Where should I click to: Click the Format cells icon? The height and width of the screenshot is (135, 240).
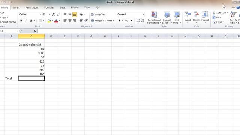pyautogui.click(x=205, y=15)
